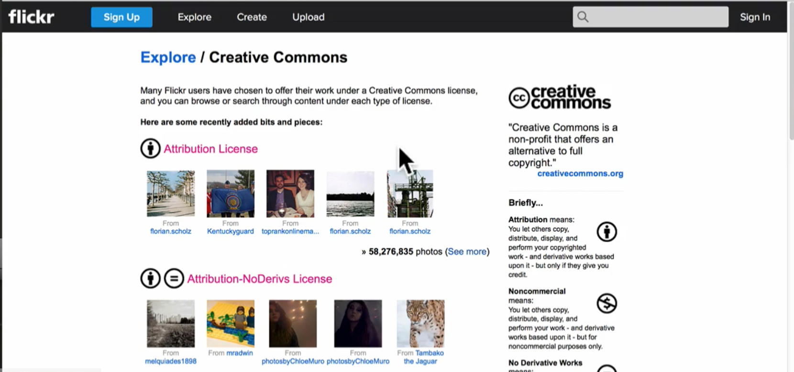The image size is (794, 372).
Task: Open the Upload menu item
Action: point(308,17)
